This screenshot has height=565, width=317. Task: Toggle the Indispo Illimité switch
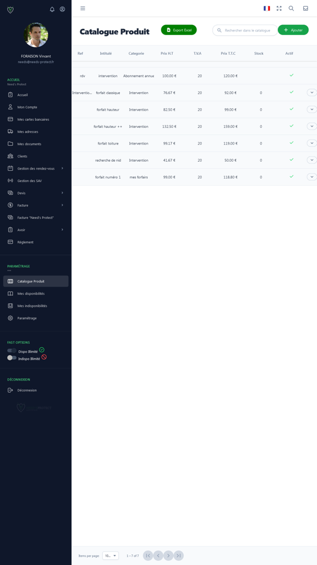12,358
